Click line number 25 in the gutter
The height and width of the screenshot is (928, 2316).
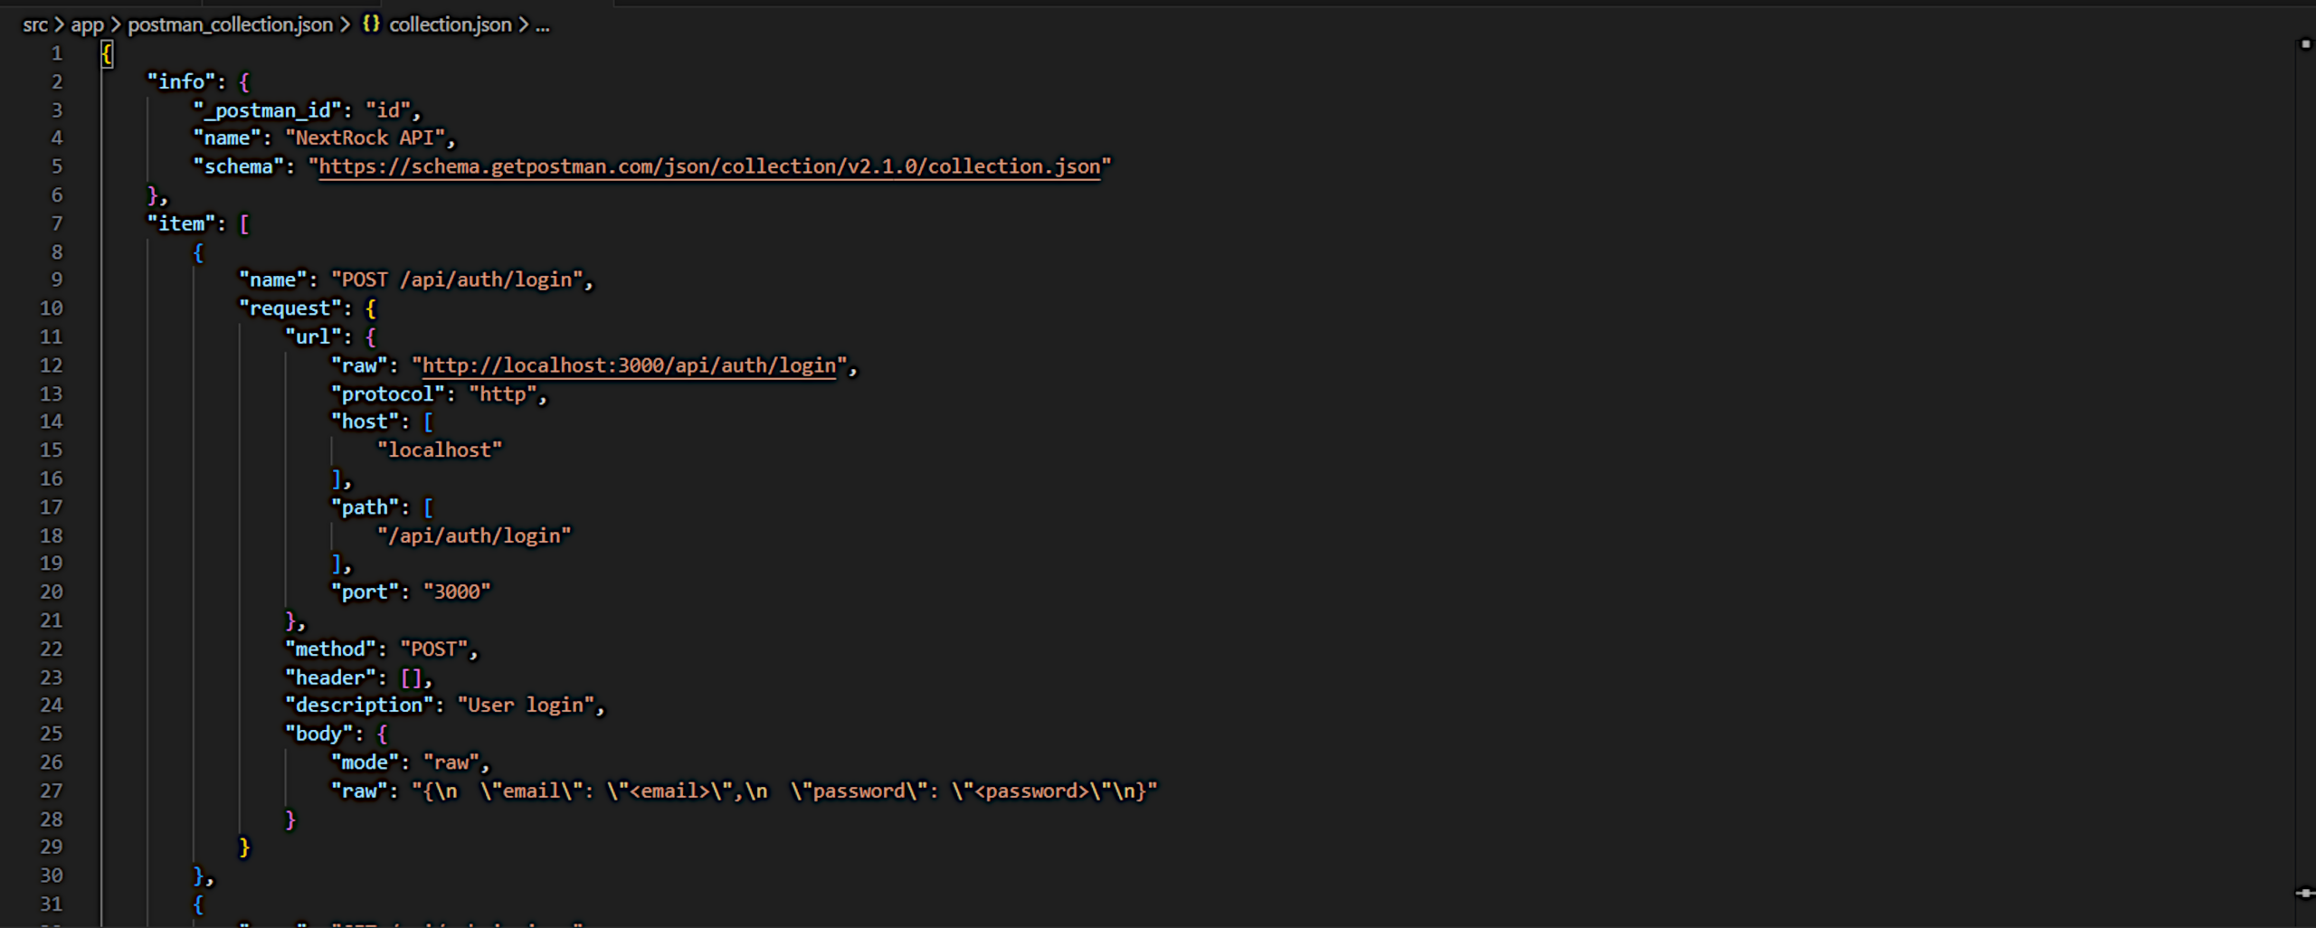coord(52,734)
